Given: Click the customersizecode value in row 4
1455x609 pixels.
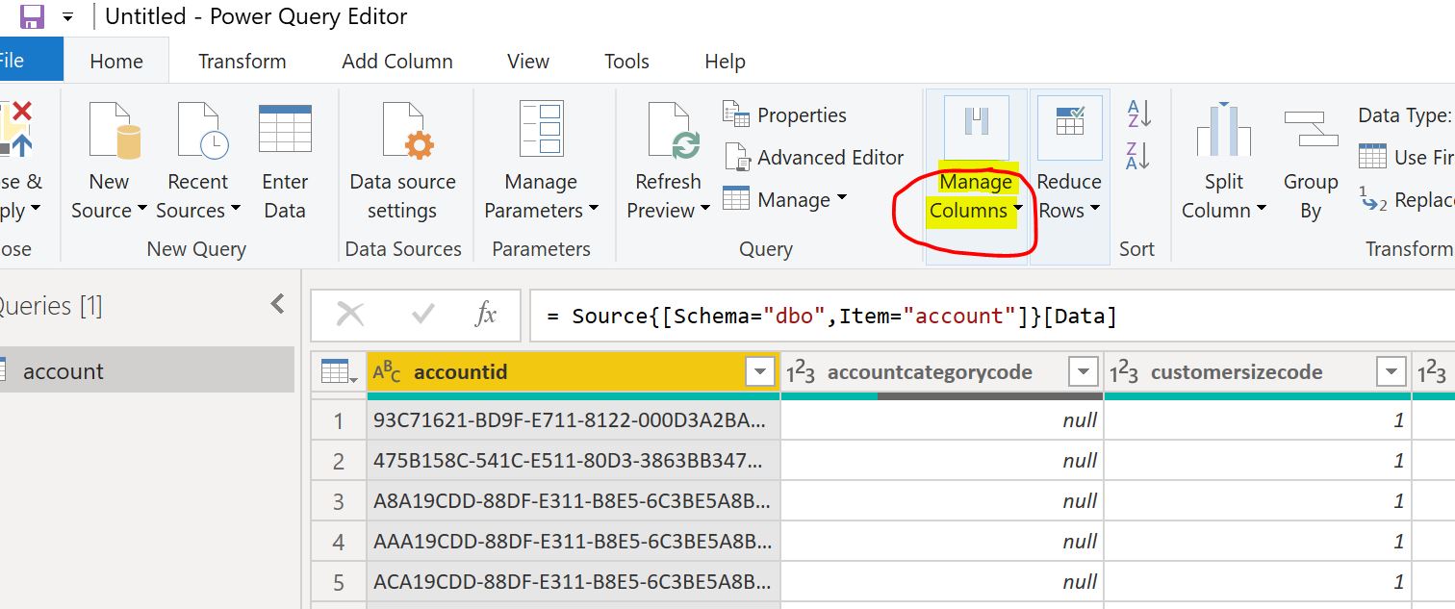Looking at the screenshot, I should [1258, 542].
